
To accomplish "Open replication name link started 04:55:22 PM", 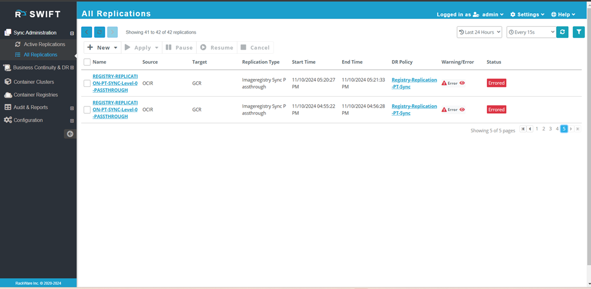I will pos(115,110).
